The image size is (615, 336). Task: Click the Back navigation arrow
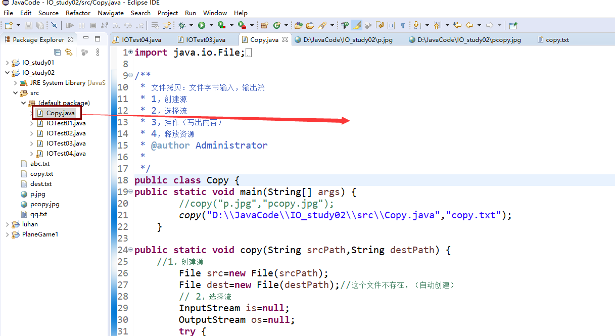pos(469,25)
